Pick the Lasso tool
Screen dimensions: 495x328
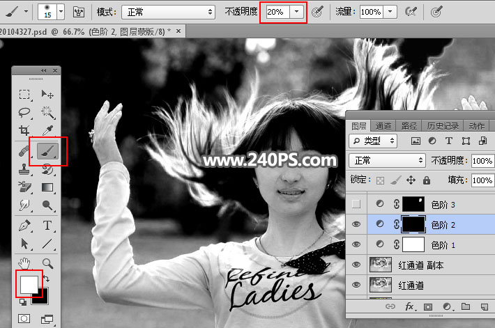tap(24, 112)
